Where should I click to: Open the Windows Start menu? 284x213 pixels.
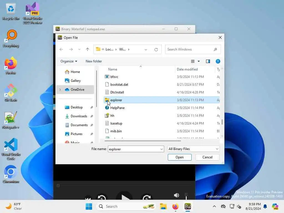click(89, 206)
